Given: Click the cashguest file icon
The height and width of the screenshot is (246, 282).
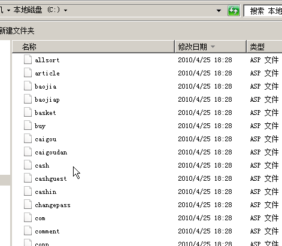Looking at the screenshot, I should pyautogui.click(x=28, y=178).
